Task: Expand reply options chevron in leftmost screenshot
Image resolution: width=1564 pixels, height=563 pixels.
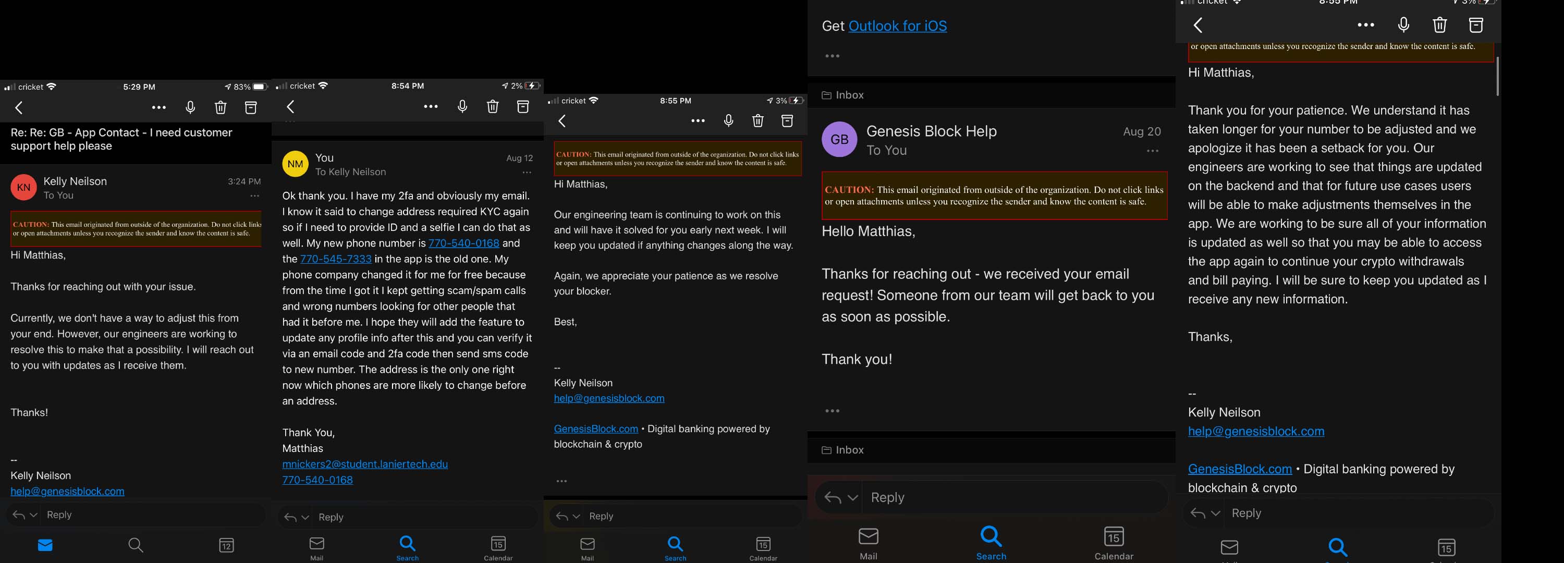Action: click(33, 515)
